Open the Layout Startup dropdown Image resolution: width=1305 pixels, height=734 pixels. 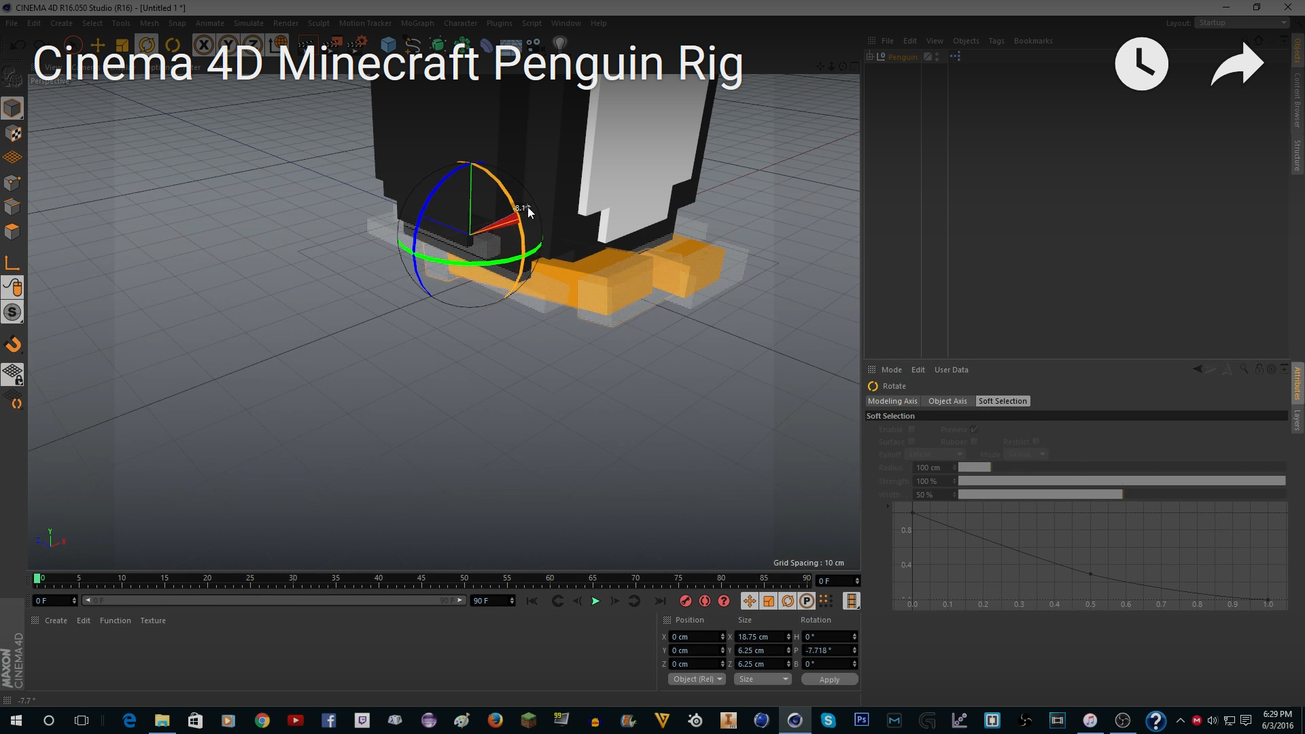(x=1242, y=22)
